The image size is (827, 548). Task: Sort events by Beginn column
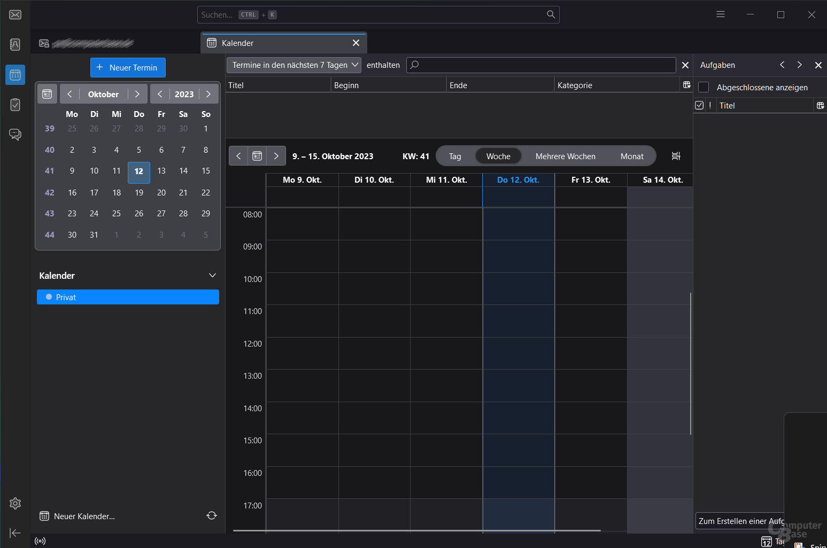click(389, 85)
